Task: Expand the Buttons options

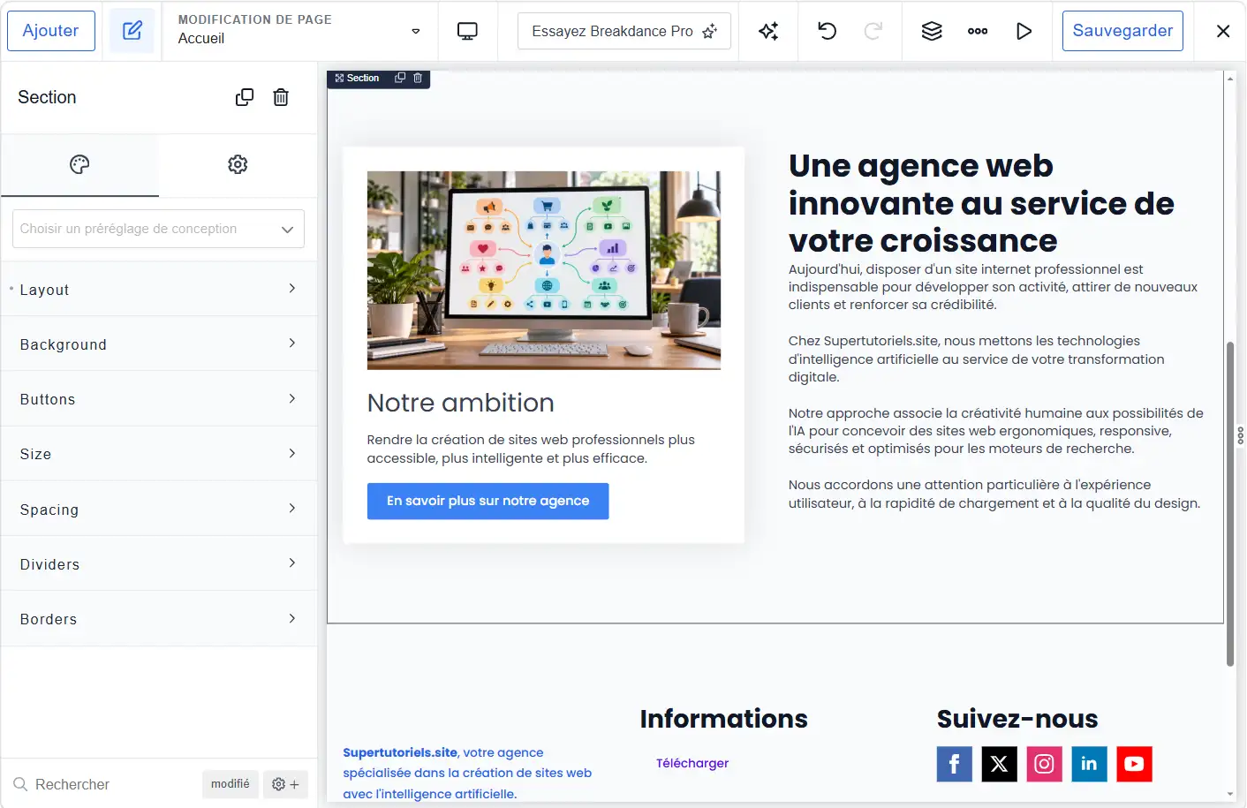Action: 159,399
